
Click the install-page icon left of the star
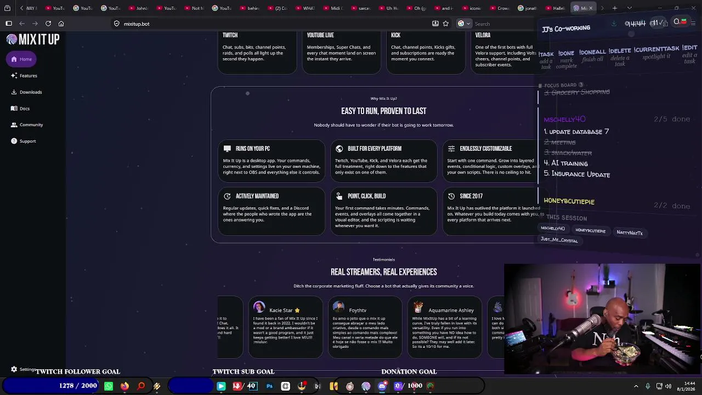pyautogui.click(x=435, y=24)
